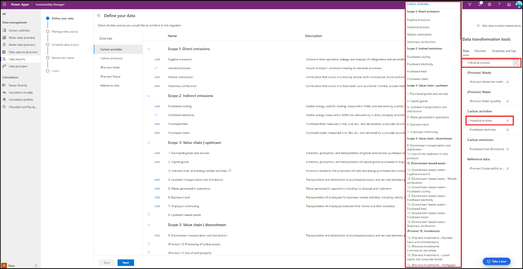The width and height of the screenshot is (523, 269).
Task: Add Mobile combustion data source
Action: pyautogui.click(x=157, y=77)
